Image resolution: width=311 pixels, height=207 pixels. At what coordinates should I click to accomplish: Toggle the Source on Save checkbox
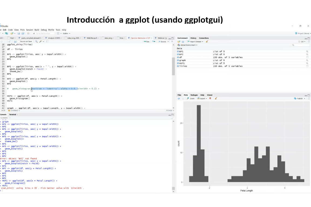[19, 42]
